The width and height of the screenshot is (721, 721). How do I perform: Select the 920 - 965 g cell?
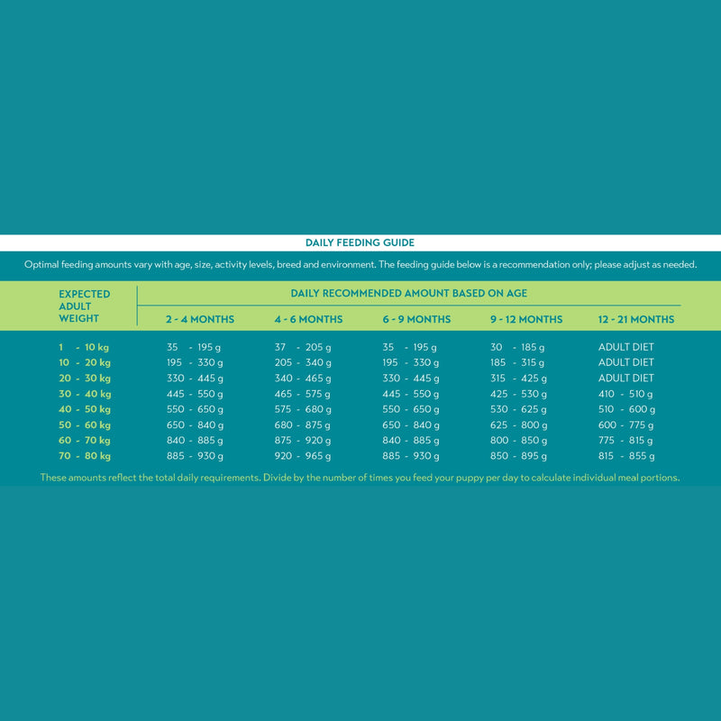pos(303,456)
